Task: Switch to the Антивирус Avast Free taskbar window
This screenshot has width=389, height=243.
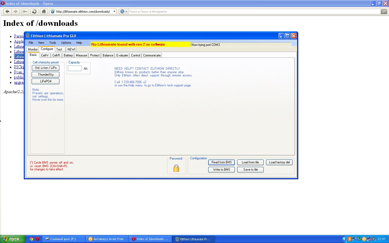Action: point(107,239)
